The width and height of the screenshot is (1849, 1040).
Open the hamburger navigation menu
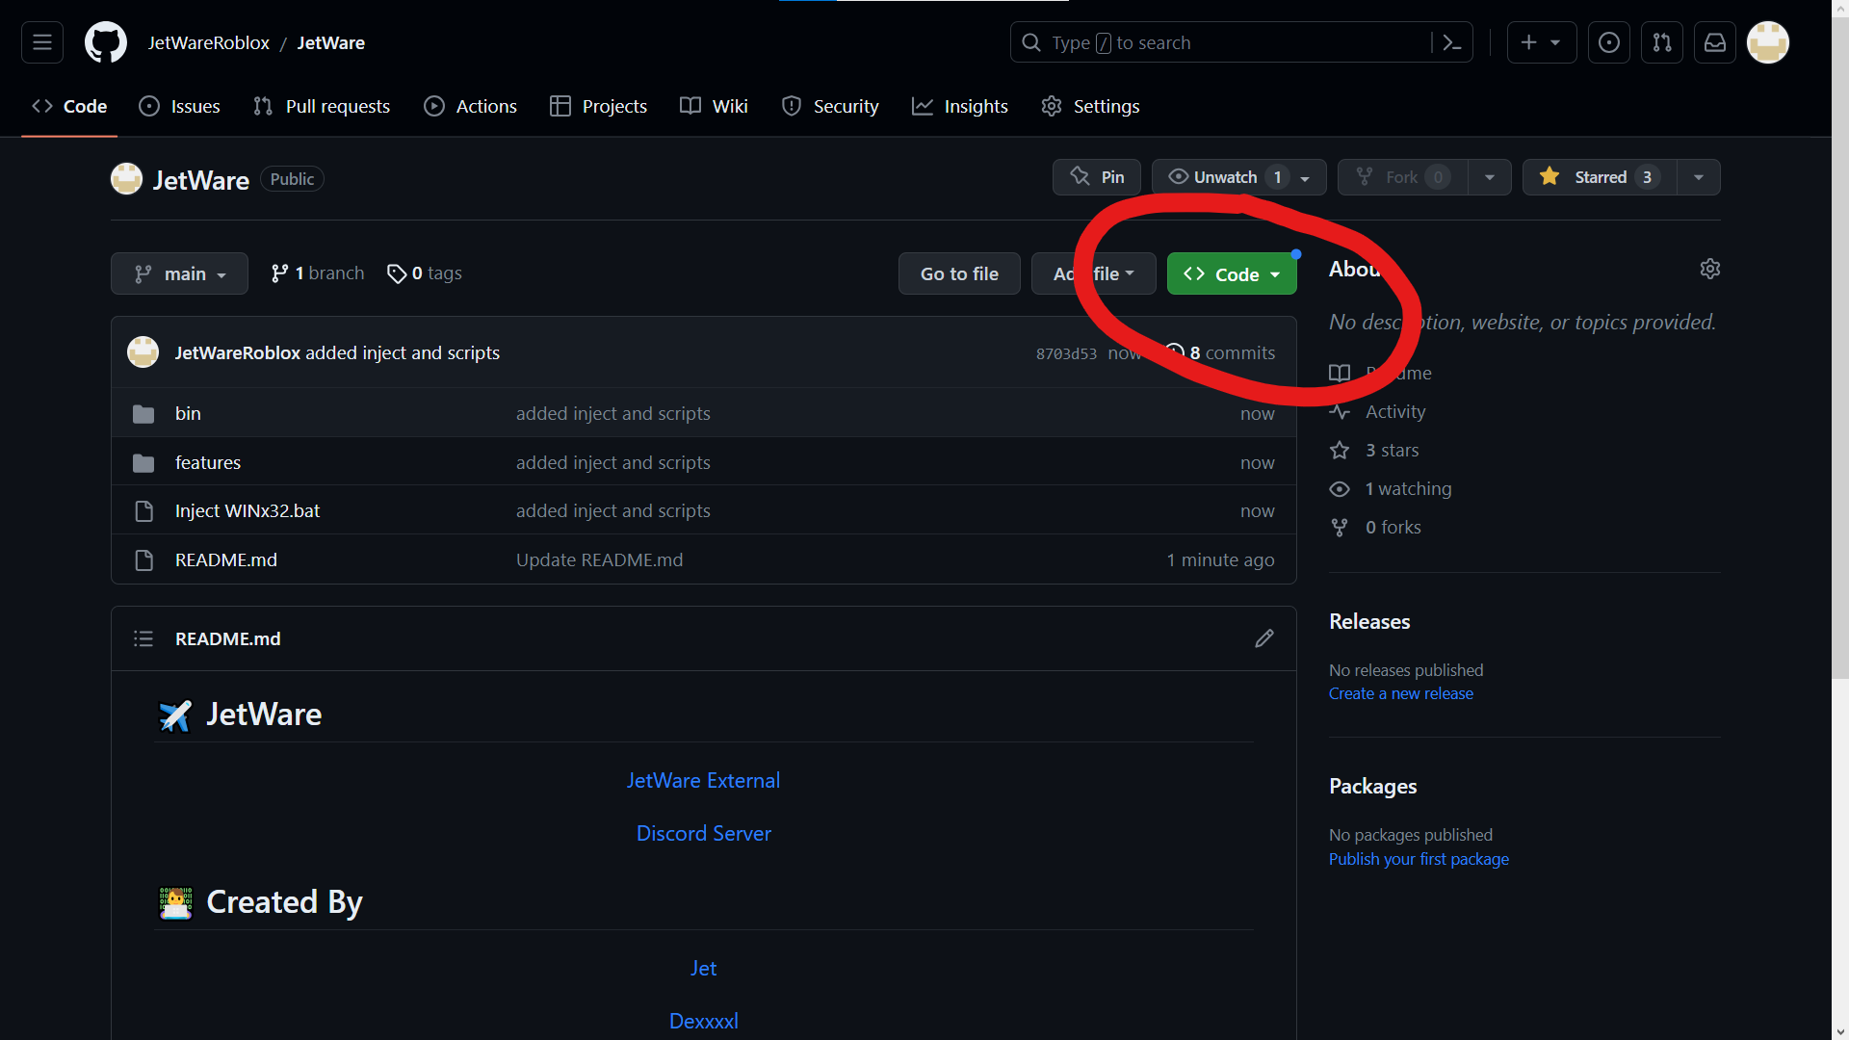(x=42, y=42)
